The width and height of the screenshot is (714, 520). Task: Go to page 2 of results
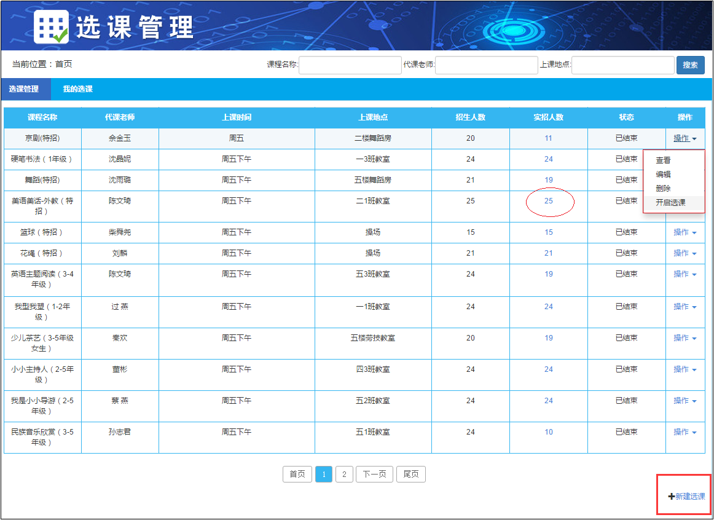tap(344, 475)
